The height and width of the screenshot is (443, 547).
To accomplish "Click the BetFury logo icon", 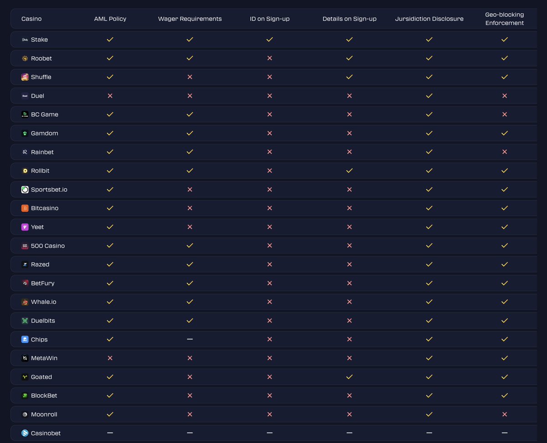I will [25, 283].
